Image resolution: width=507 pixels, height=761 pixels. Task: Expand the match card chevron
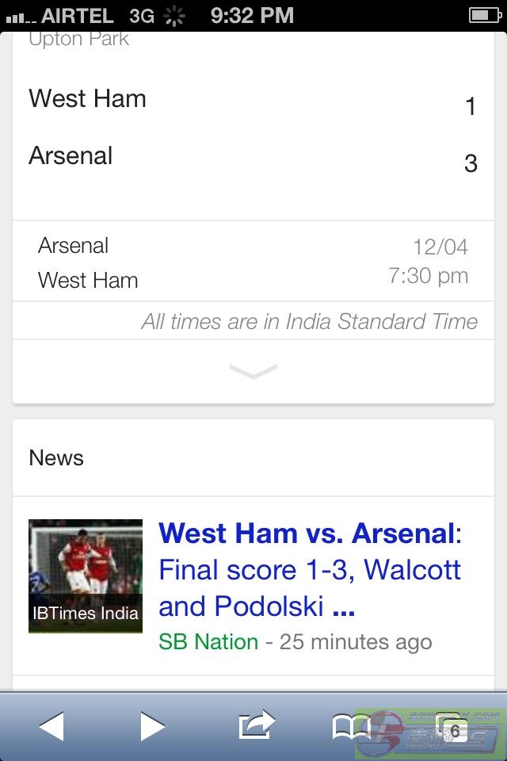(253, 371)
